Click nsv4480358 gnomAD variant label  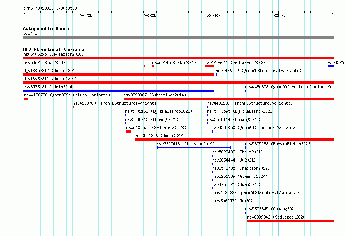coord(288,87)
